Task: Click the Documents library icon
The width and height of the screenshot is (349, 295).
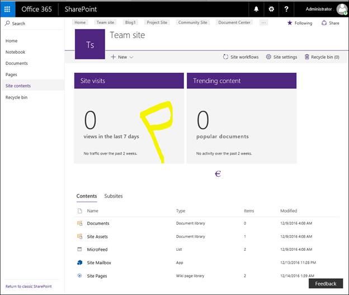Action: click(x=79, y=223)
